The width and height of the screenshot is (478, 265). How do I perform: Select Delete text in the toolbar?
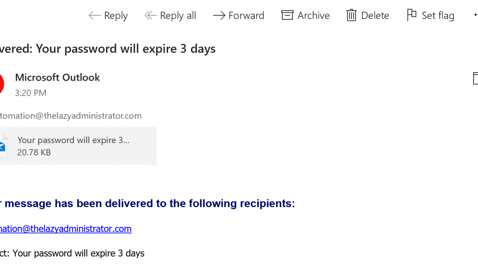pyautogui.click(x=375, y=16)
